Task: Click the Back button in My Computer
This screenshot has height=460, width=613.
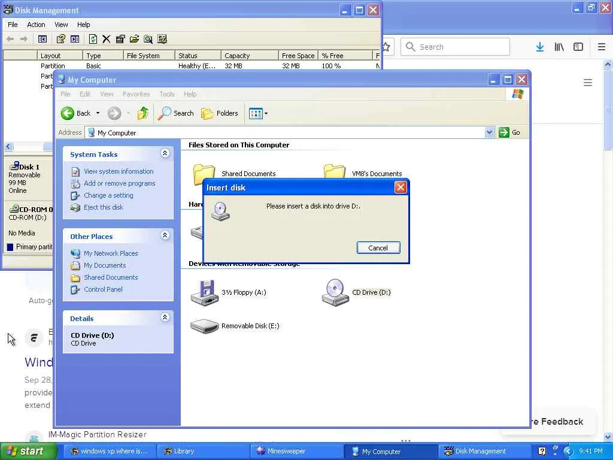Action: pyautogui.click(x=76, y=113)
